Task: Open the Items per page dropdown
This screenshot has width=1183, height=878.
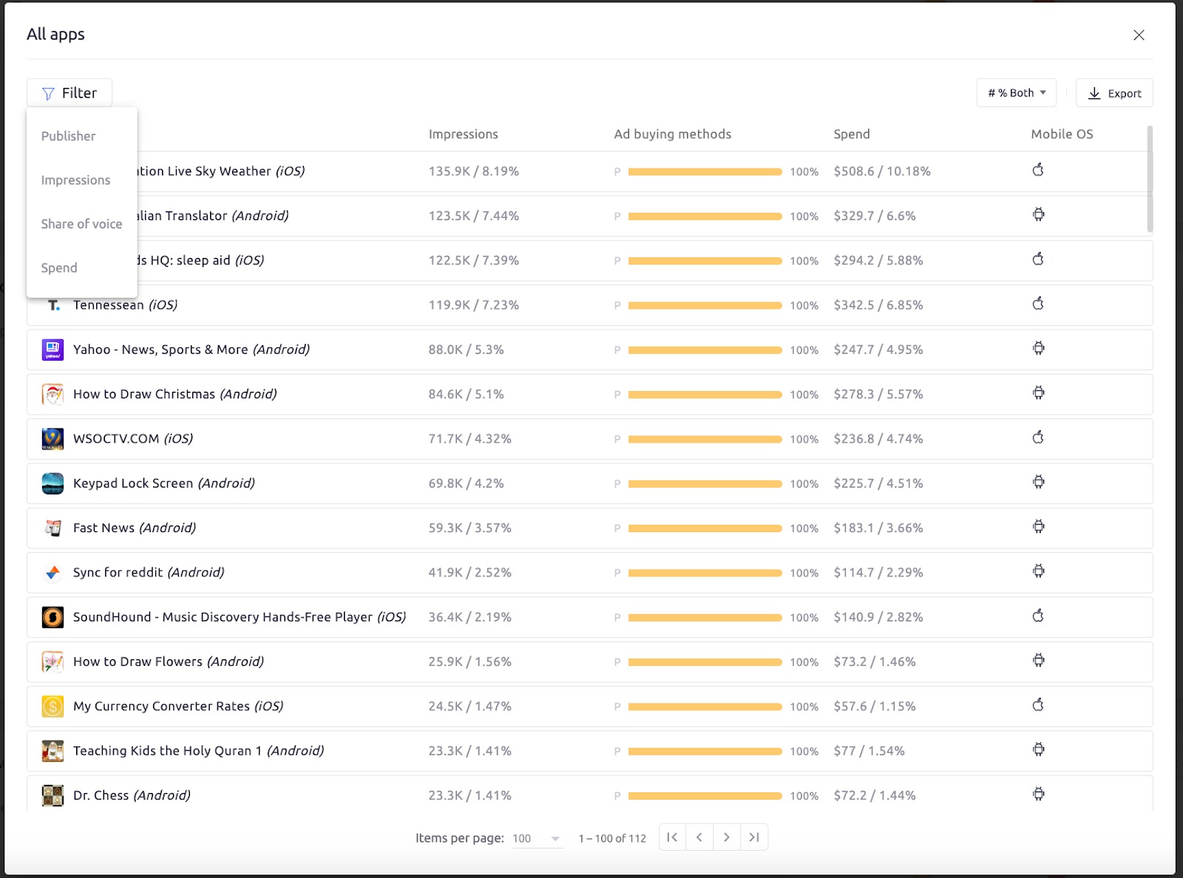Action: point(537,838)
